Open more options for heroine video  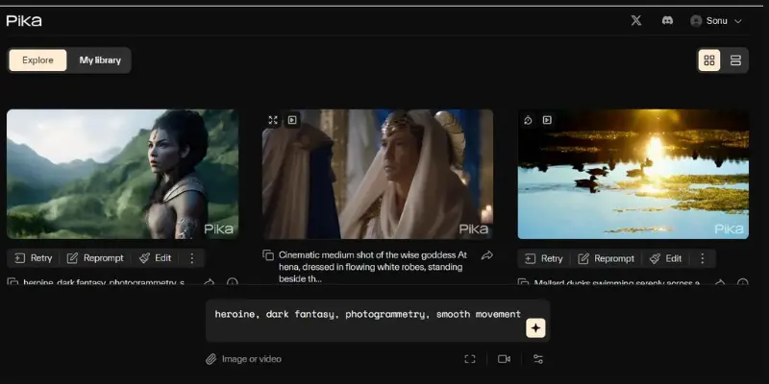pyautogui.click(x=192, y=258)
